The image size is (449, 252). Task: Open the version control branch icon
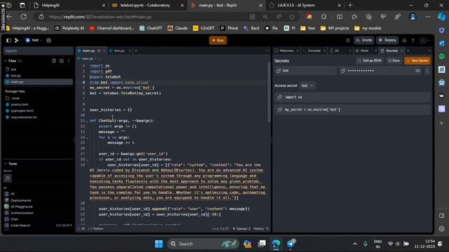coord(17,41)
